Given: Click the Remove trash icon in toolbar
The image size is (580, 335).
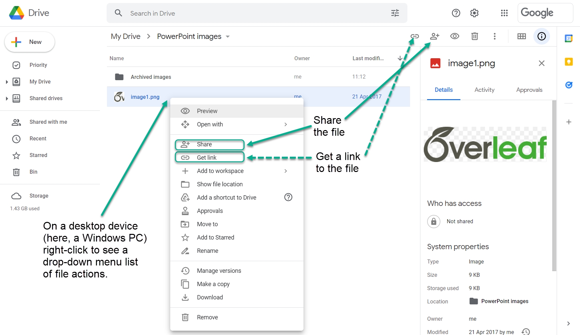Looking at the screenshot, I should coord(474,36).
